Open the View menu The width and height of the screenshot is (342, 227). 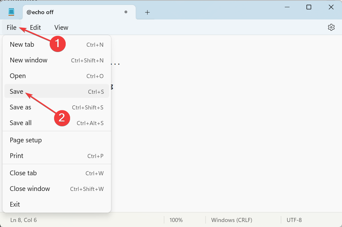point(61,28)
